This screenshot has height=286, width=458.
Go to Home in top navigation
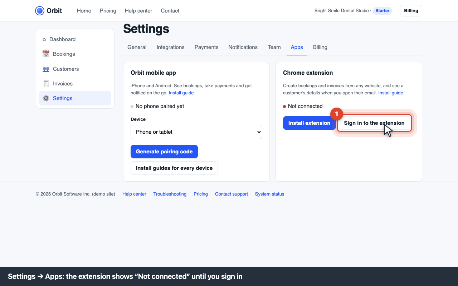tap(84, 11)
